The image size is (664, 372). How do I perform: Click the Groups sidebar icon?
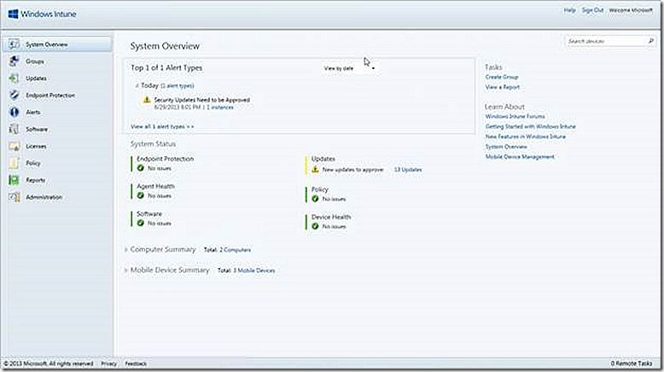(x=14, y=61)
